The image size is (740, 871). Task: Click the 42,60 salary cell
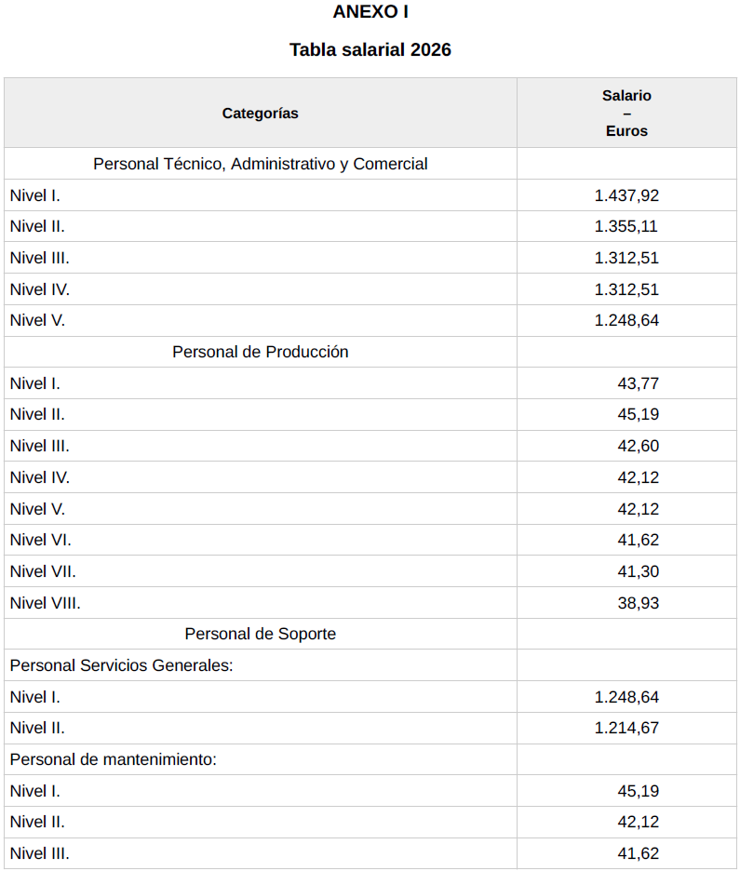click(x=638, y=446)
